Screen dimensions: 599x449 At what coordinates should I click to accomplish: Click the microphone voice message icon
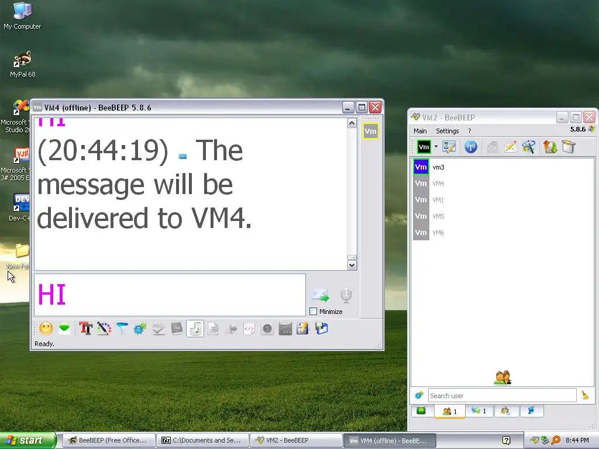(346, 295)
